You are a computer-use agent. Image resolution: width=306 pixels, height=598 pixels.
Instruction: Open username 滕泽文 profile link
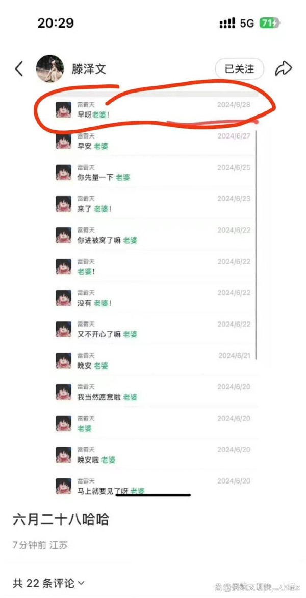89,68
